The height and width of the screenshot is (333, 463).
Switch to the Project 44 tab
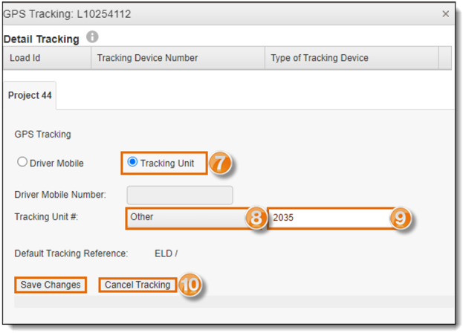coord(30,95)
